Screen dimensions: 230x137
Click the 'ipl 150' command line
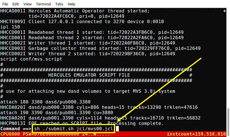pyautogui.click(x=10, y=27)
